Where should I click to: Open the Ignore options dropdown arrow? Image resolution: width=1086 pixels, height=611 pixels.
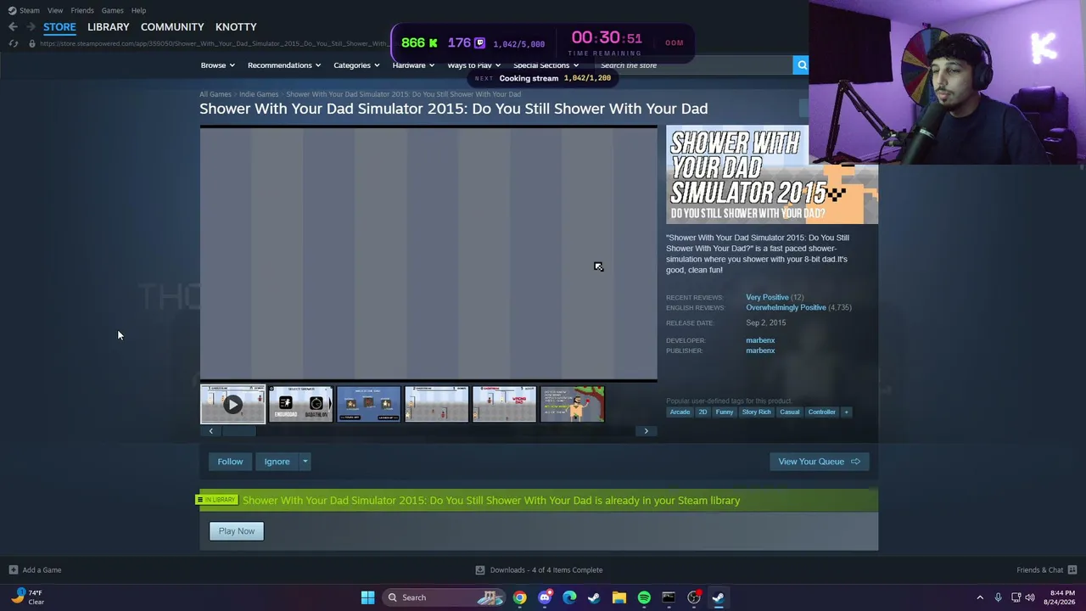click(305, 462)
